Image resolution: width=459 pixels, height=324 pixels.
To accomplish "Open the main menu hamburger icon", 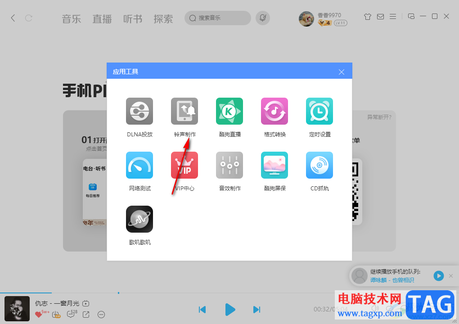I will pyautogui.click(x=393, y=17).
